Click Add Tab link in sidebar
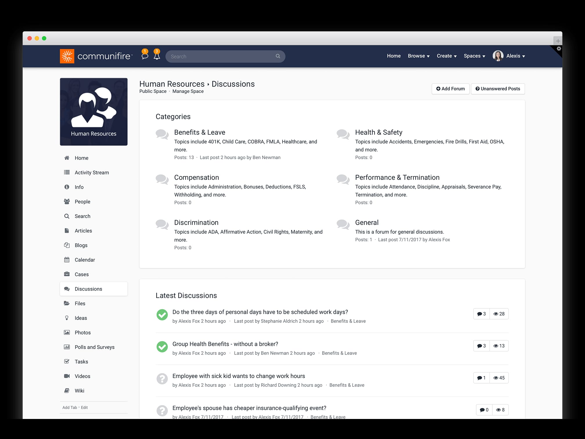 point(70,407)
